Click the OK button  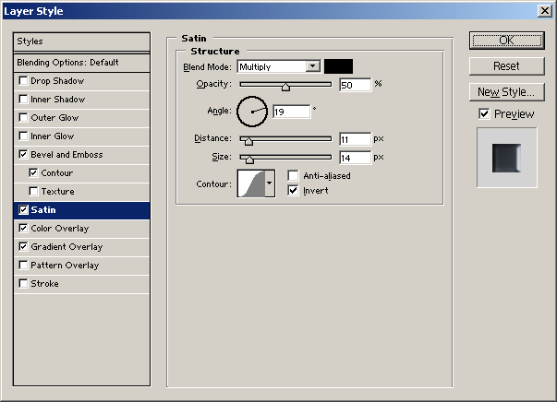click(x=506, y=41)
